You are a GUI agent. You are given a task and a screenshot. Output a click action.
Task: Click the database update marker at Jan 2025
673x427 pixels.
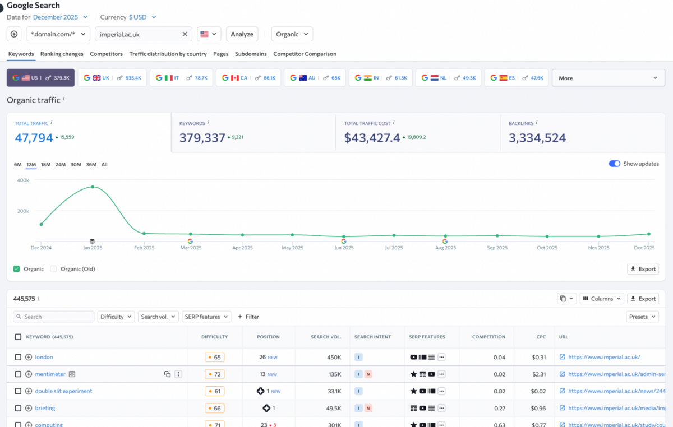point(92,241)
